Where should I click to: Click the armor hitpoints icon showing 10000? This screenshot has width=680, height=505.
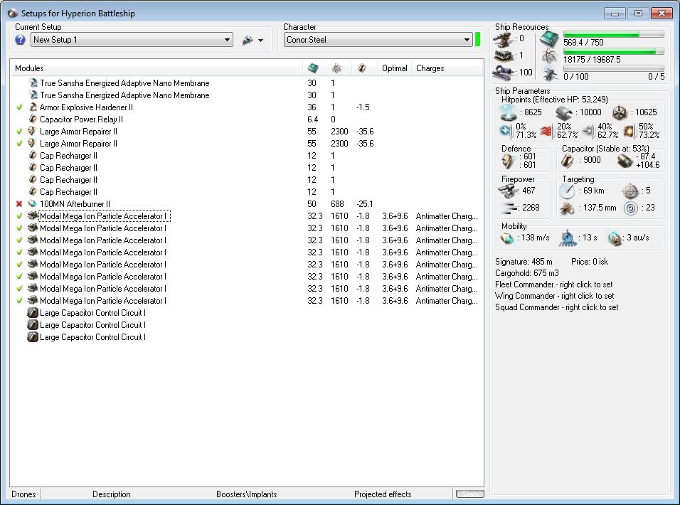pyautogui.click(x=564, y=113)
